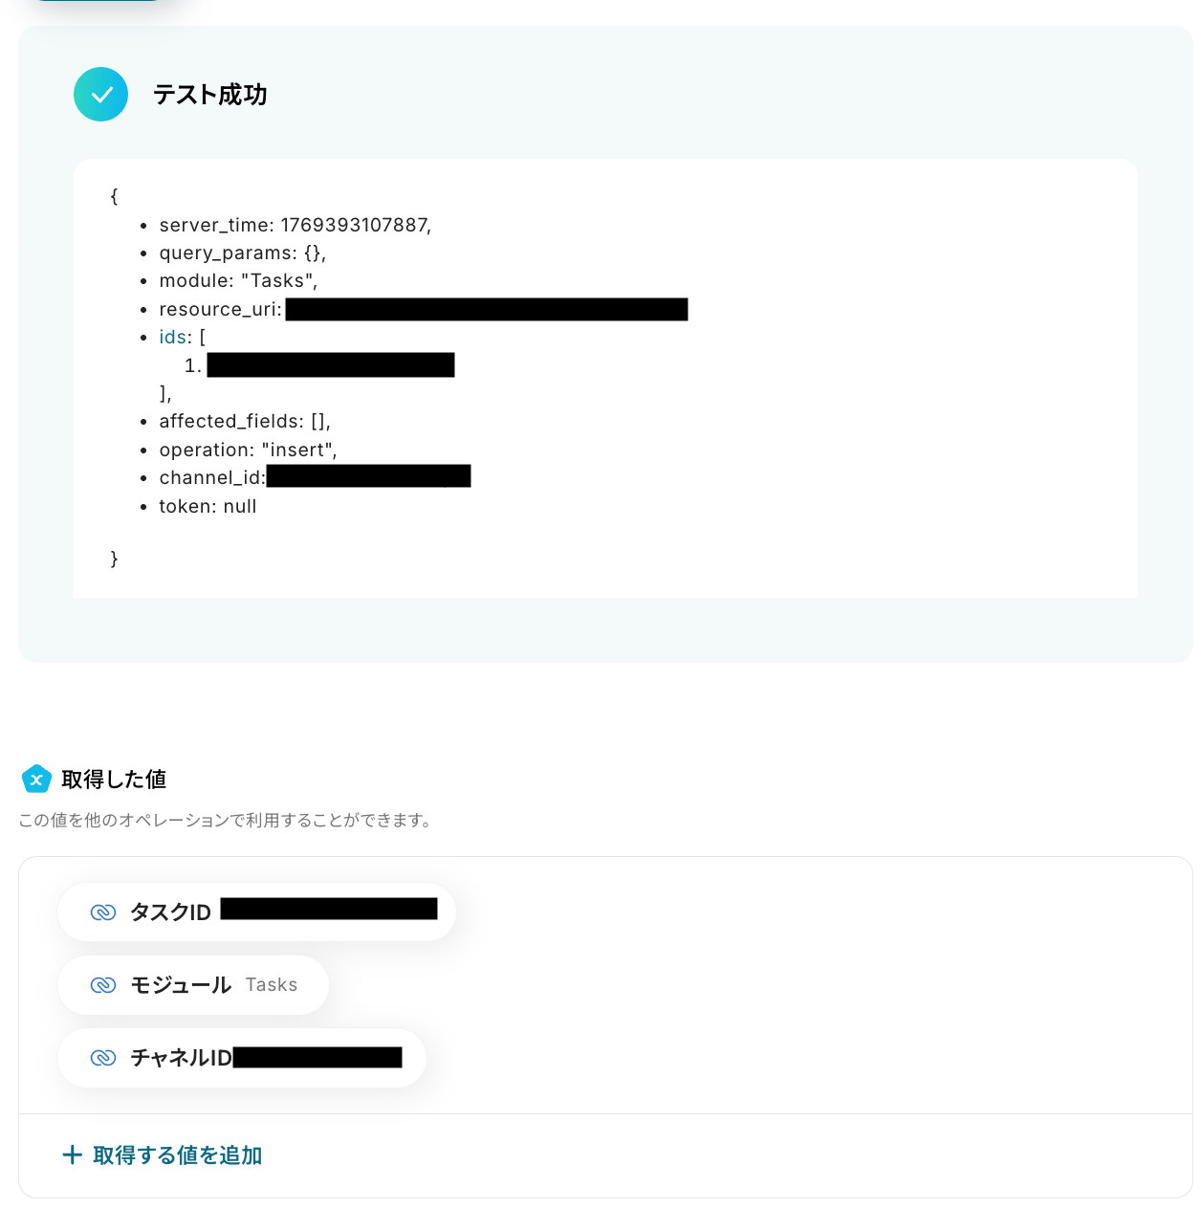Click the test success checkmark icon
This screenshot has width=1203, height=1209.
(100, 94)
